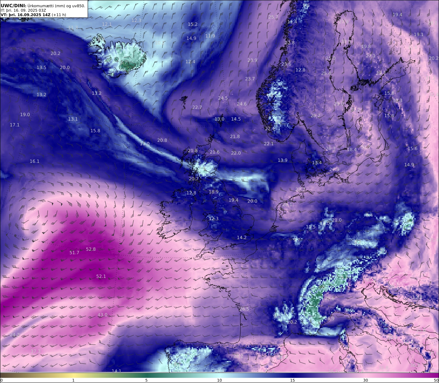Click the title 'UWC/DINI: Úrkomumætti (mm) og uv850.'
The height and width of the screenshot is (383, 439).
coord(43,5)
